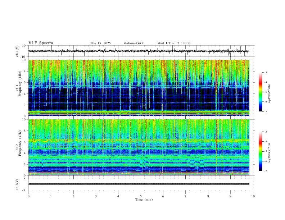285x220 pixels.
Task: Click time axis tick label "7"
Action: point(186,196)
